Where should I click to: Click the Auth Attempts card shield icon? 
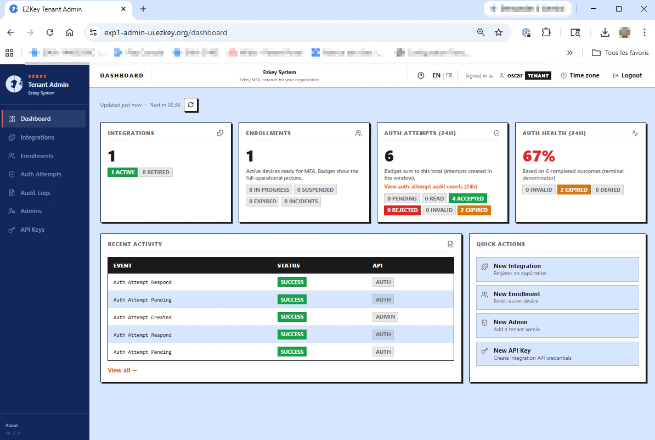(496, 133)
